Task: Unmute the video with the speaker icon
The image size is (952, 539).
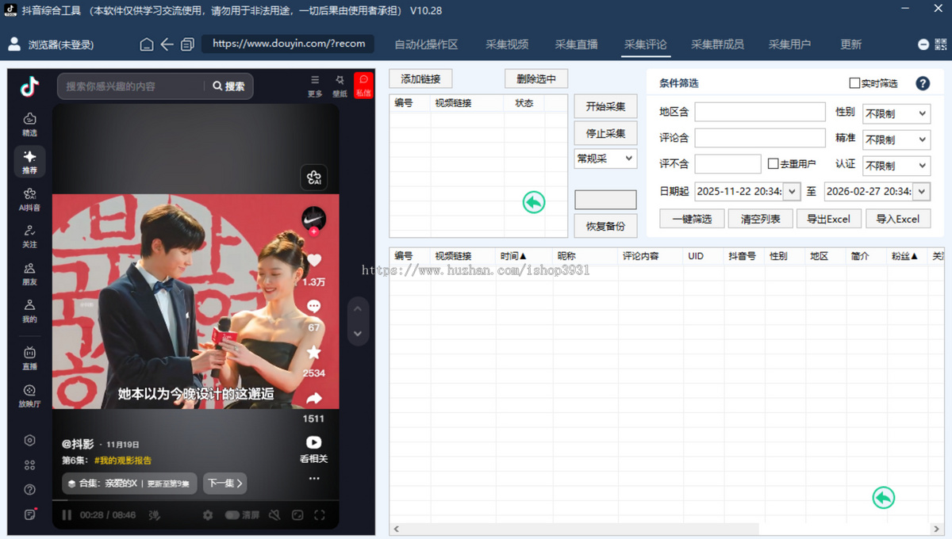Action: click(274, 515)
